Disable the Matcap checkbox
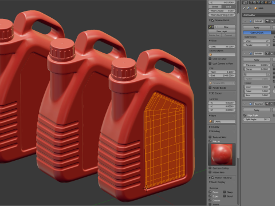275x206 pixels. (x=210, y=141)
